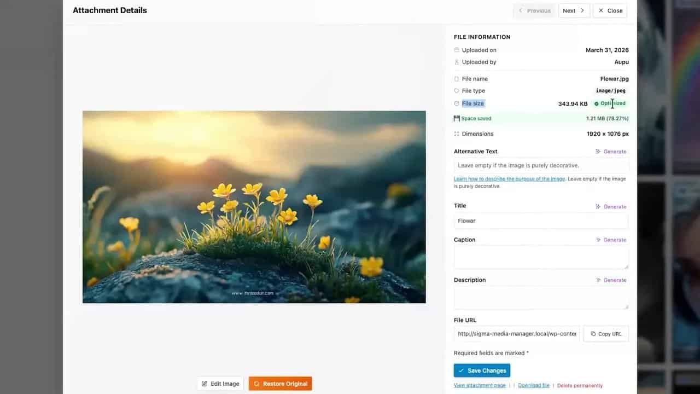Click the Space saved indicator row
Image resolution: width=700 pixels, height=394 pixels.
[x=541, y=118]
